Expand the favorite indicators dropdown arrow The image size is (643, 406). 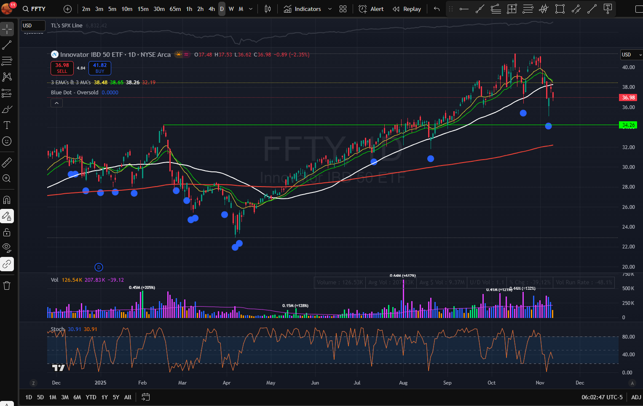coord(330,9)
